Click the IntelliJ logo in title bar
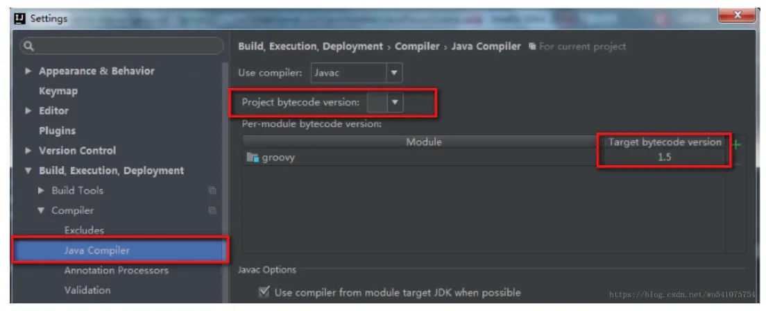 pos(20,19)
